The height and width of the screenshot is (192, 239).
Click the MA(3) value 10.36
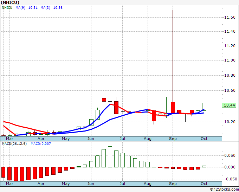coord(58,8)
